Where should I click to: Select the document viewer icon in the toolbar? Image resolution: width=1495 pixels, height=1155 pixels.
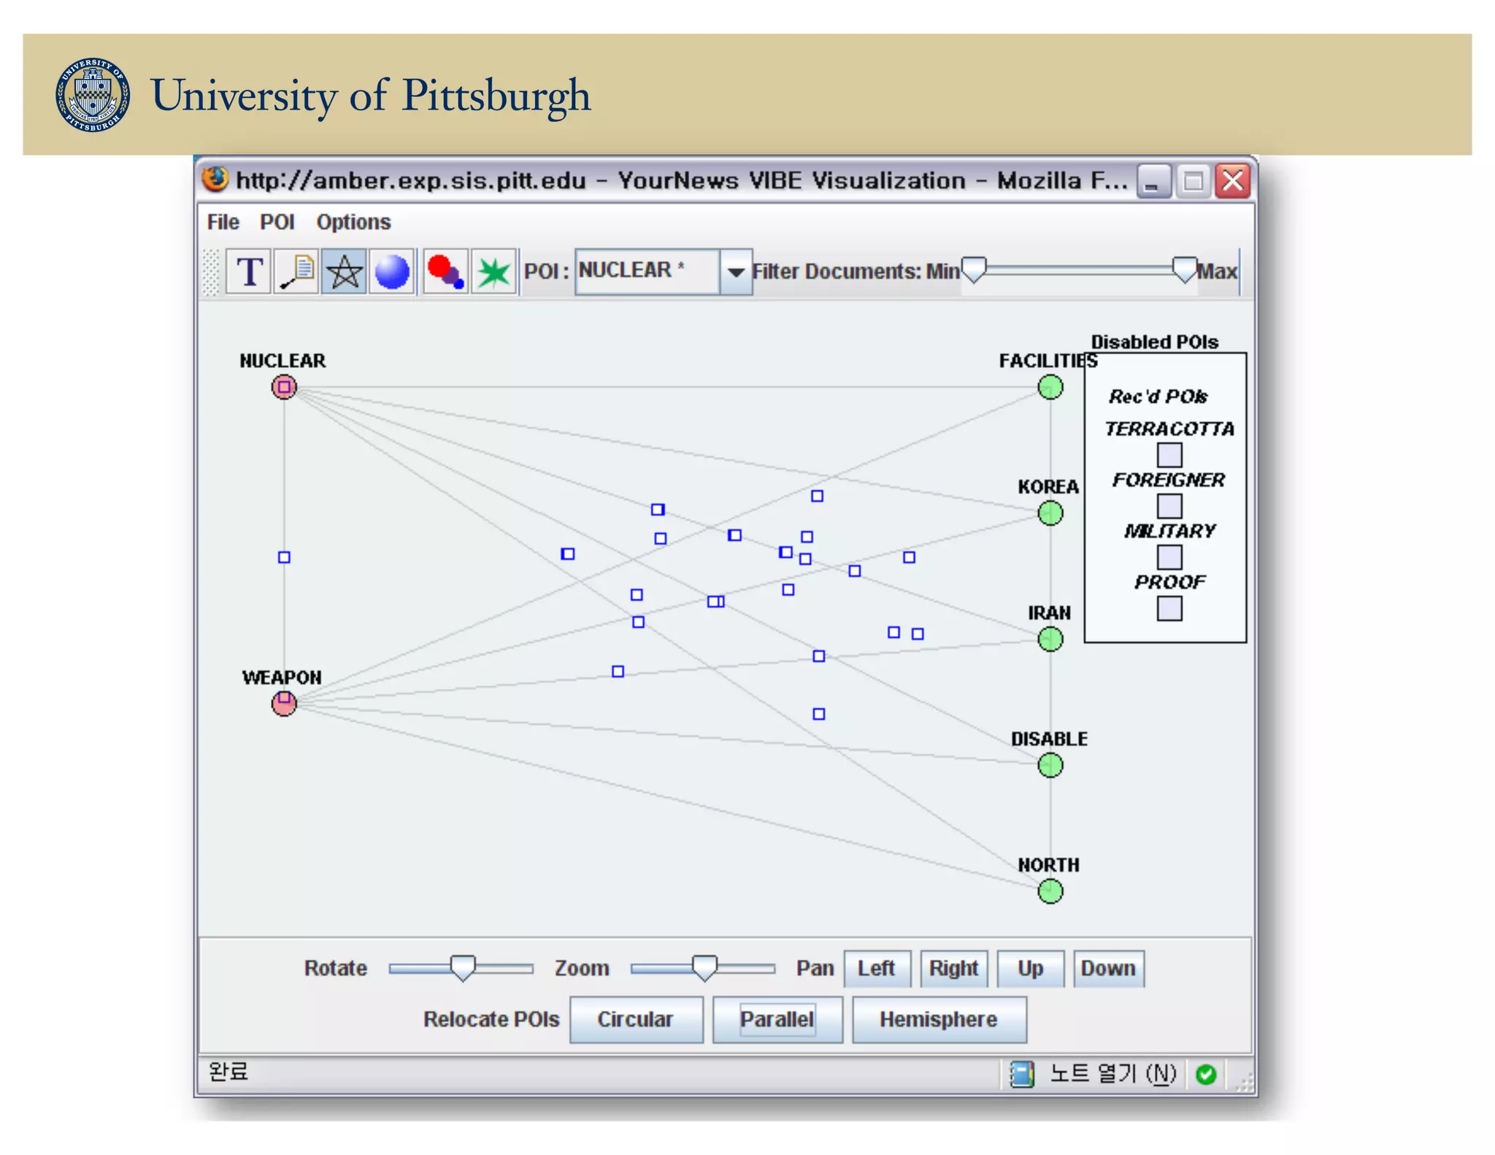[x=296, y=272]
